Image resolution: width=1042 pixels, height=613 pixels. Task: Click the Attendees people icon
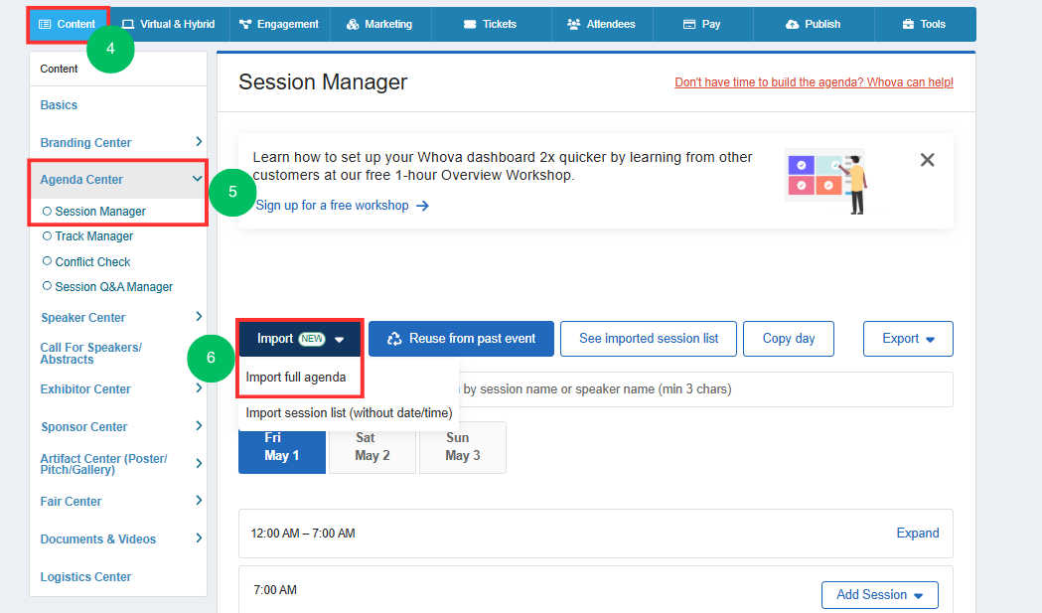pyautogui.click(x=573, y=24)
